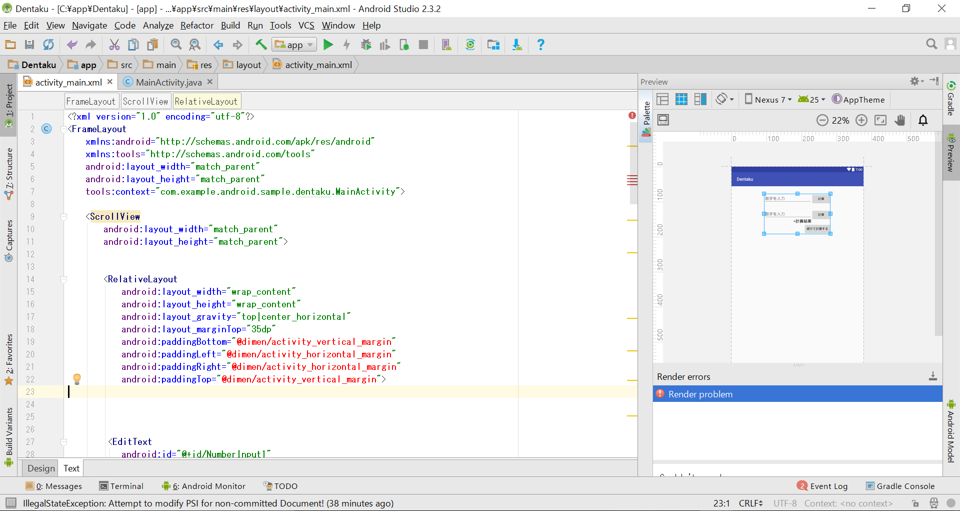Select ScrollView in the editor breadcrumb

coord(145,101)
